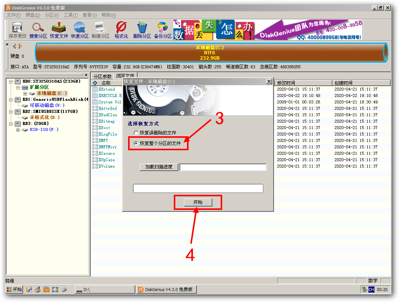The width and height of the screenshot is (399, 302).
Task: Go to next disk with right arrow
Action: pyautogui.click(x=20, y=46)
